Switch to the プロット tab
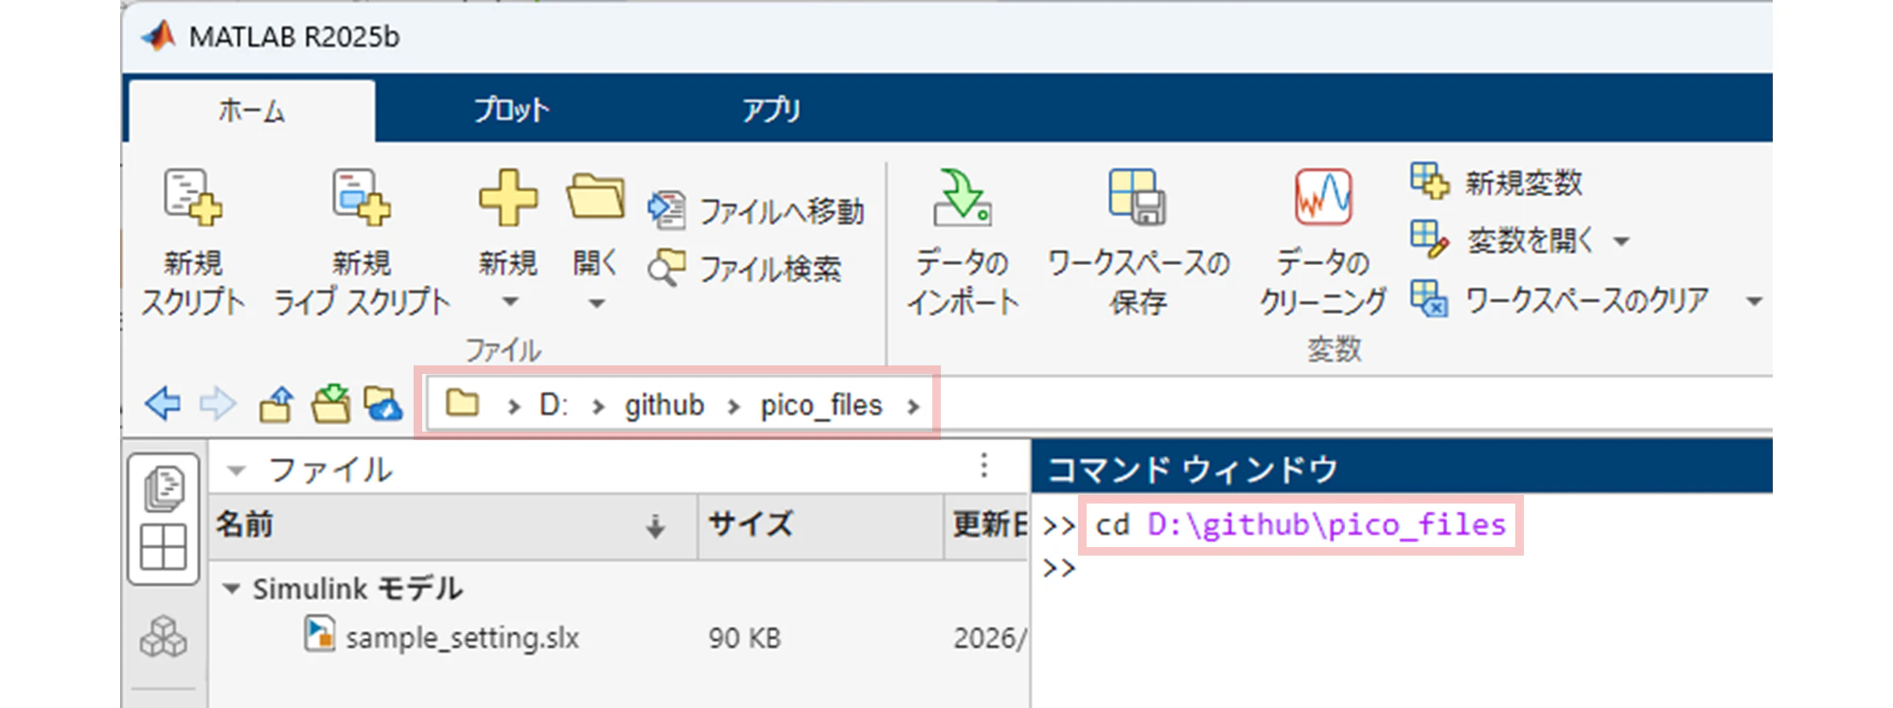1893x708 pixels. 511,110
